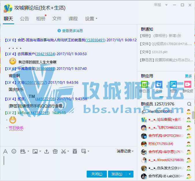The height and width of the screenshot is (181, 195).
Task: Open the send options arrow next to 发送
Action: (x=130, y=174)
